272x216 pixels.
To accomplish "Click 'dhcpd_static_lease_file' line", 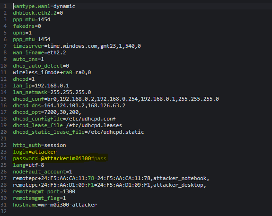I will point(79,132).
